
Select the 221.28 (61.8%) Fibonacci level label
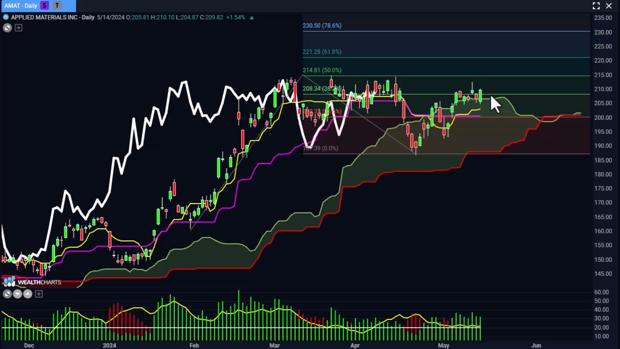coord(322,52)
